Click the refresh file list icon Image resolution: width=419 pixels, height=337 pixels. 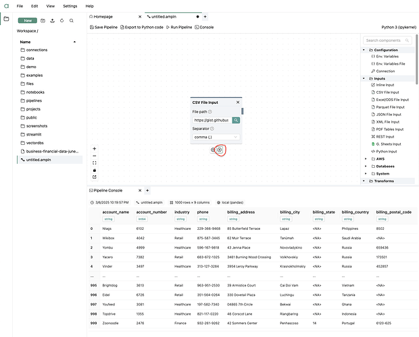(x=62, y=20)
